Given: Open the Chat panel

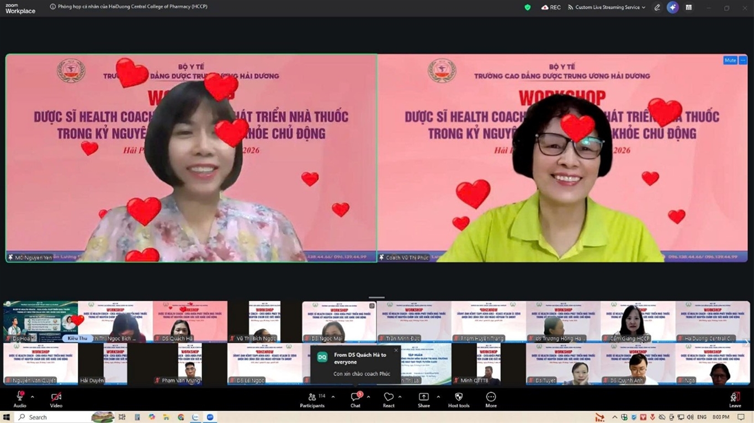Looking at the screenshot, I should click(355, 400).
